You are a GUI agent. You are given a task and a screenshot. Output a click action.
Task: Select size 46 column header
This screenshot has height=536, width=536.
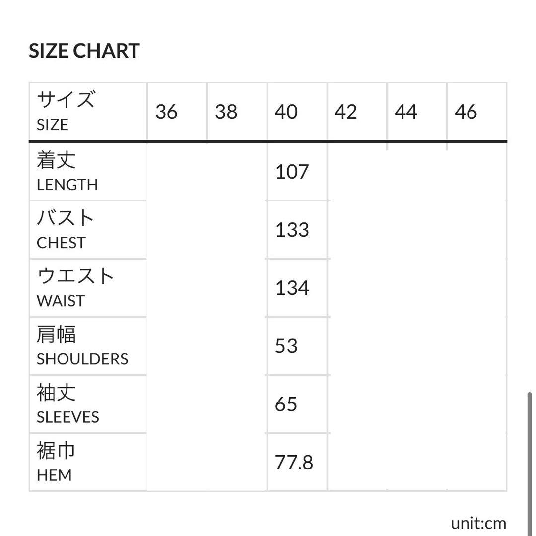point(466,112)
